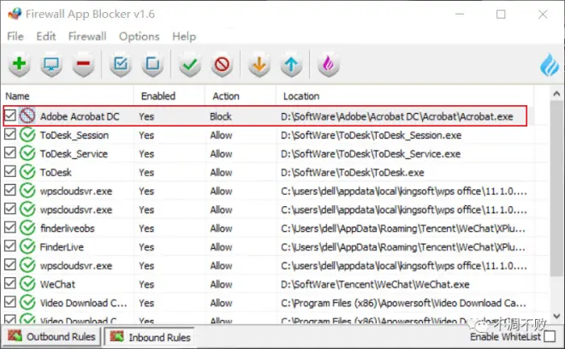Viewport: 565px width, 349px height.
Task: Select the finderliveobs entry name
Action: click(x=68, y=228)
